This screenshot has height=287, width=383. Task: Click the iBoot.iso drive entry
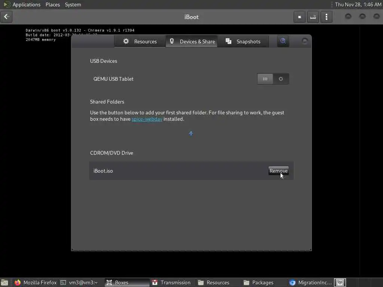191,171
